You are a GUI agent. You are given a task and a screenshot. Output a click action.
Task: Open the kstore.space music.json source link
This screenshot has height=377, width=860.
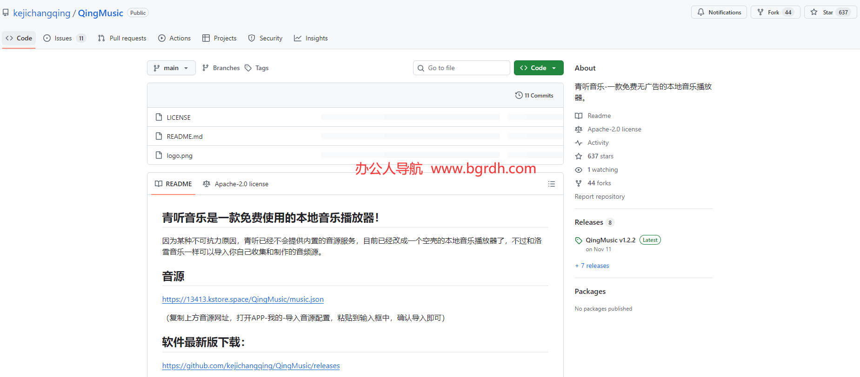tap(243, 299)
